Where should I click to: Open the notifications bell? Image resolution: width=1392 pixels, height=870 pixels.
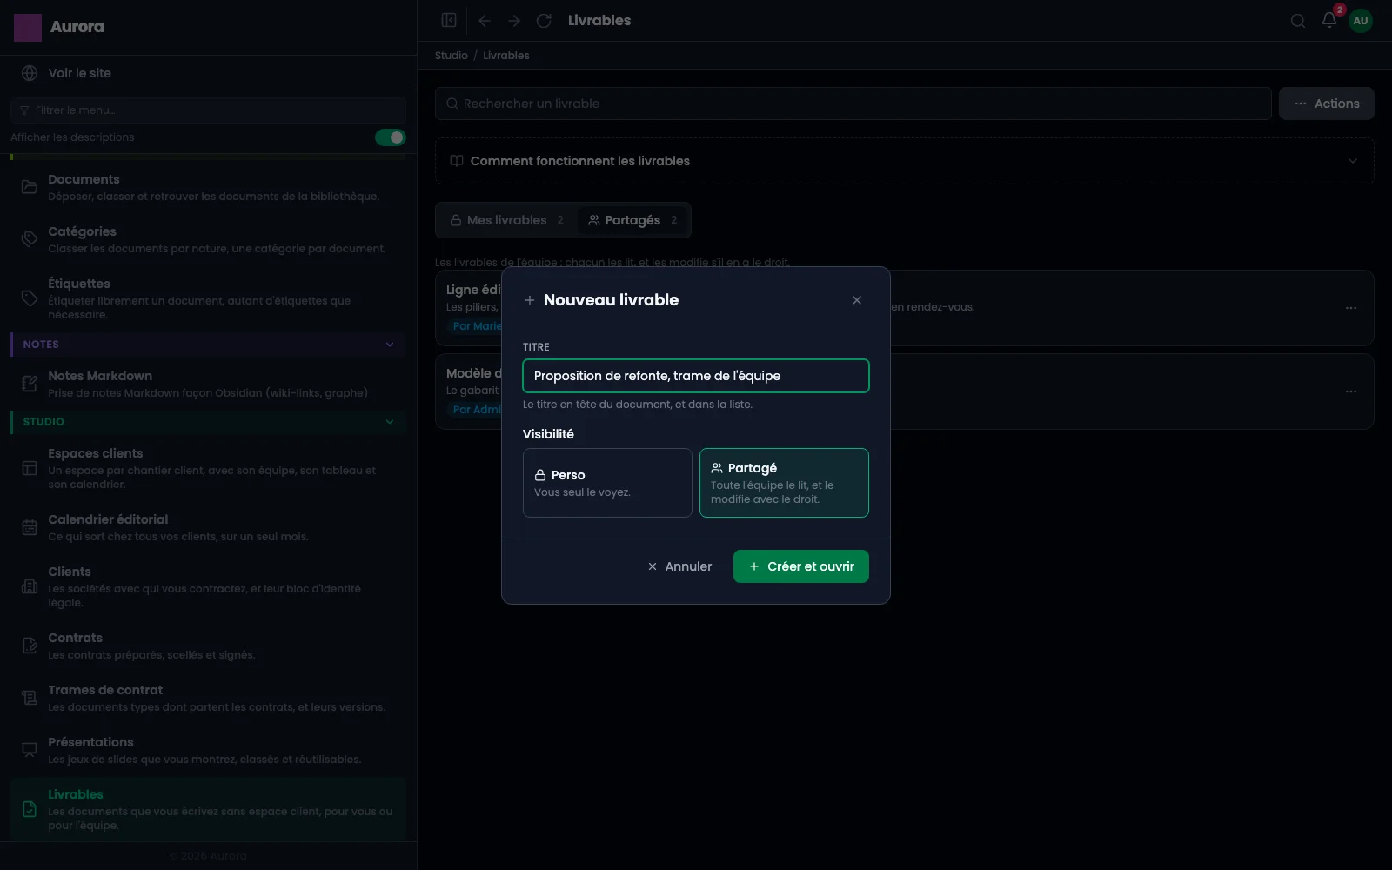click(1329, 20)
